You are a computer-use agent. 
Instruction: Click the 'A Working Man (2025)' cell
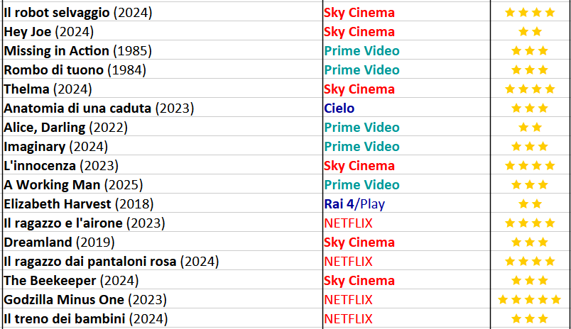(x=163, y=184)
